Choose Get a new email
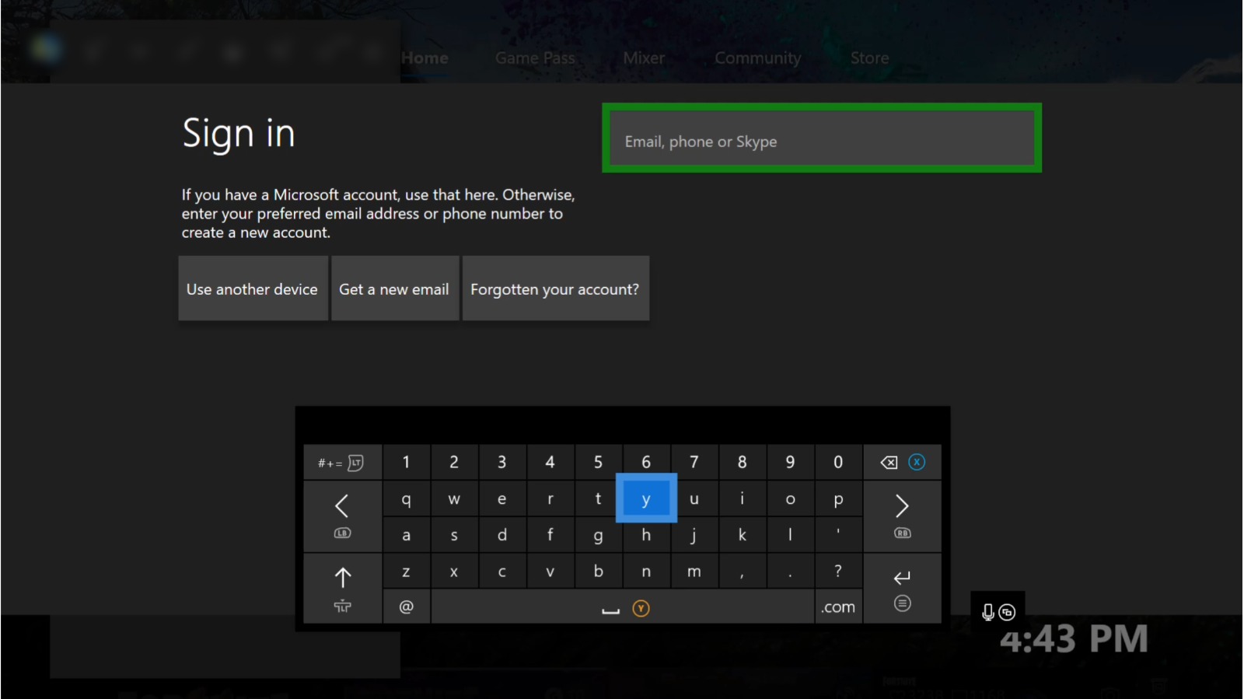1244x699 pixels. coord(395,288)
